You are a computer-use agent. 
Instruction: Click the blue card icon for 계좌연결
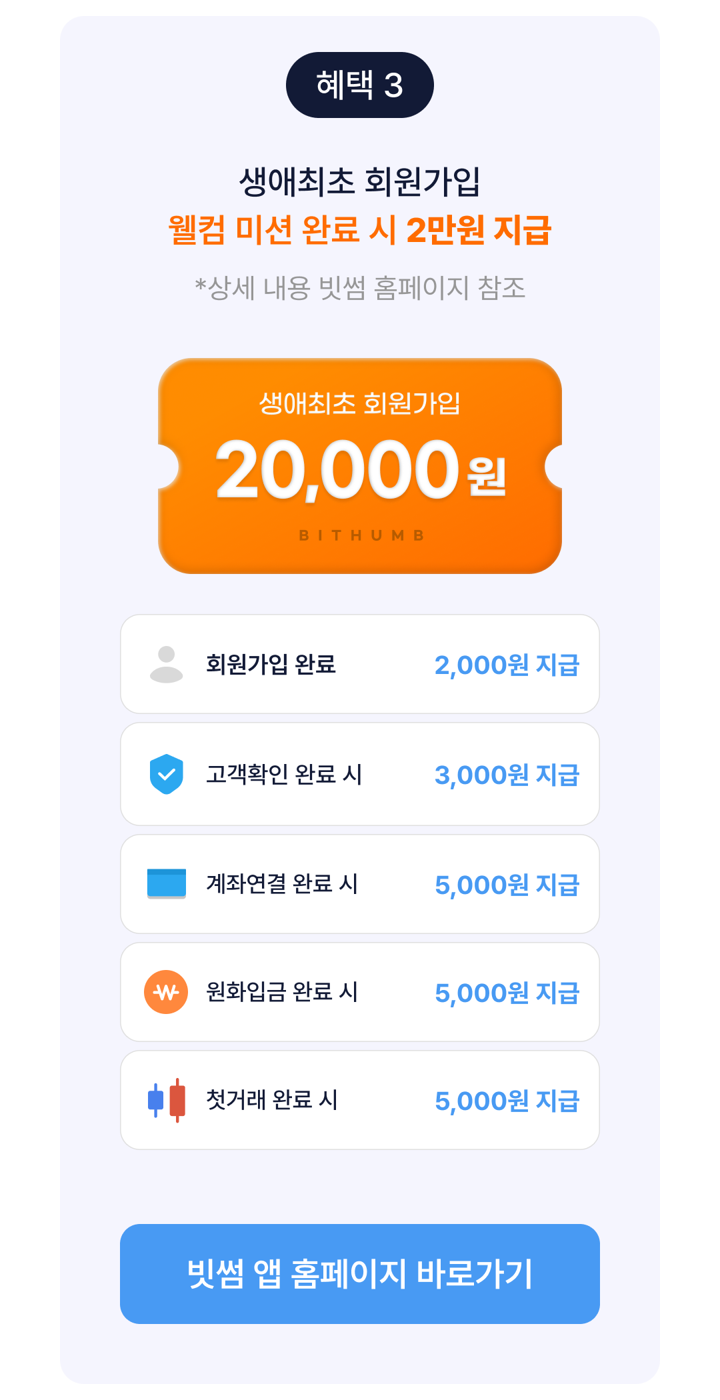pyautogui.click(x=167, y=883)
